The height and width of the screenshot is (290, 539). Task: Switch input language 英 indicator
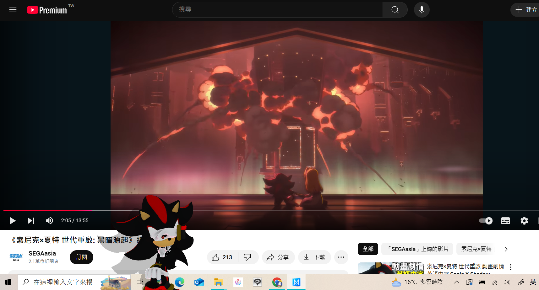pyautogui.click(x=533, y=282)
